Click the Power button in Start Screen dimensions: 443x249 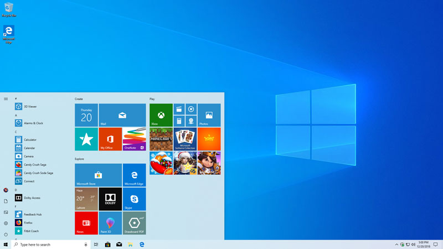(6, 234)
